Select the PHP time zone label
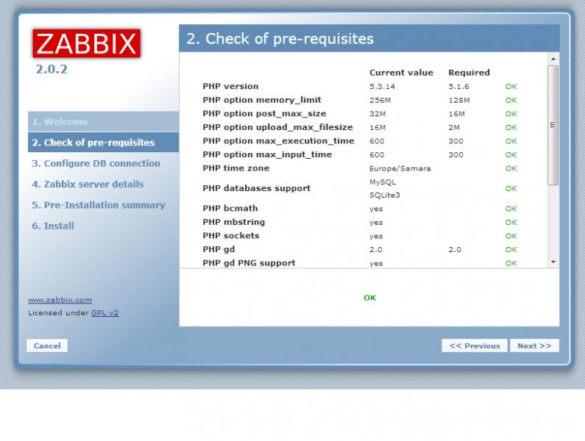 235,168
